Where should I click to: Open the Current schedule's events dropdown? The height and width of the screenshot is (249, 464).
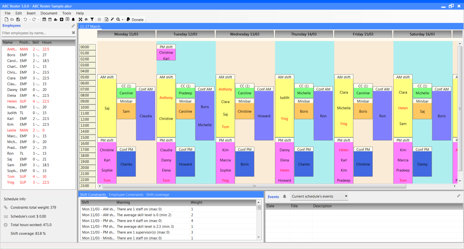tap(319, 196)
